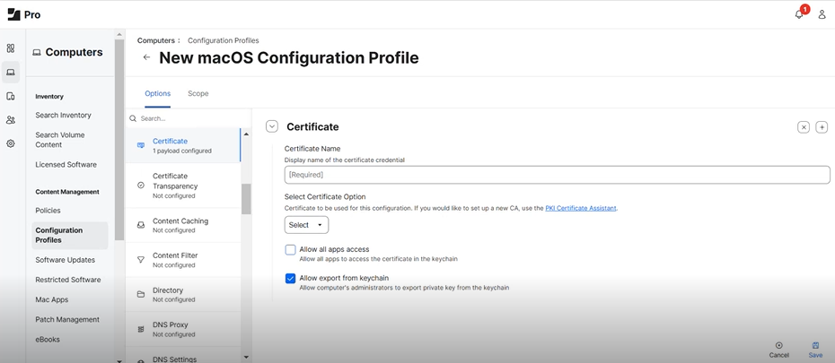Remove the Certificate payload with X icon
This screenshot has width=835, height=363.
[804, 127]
